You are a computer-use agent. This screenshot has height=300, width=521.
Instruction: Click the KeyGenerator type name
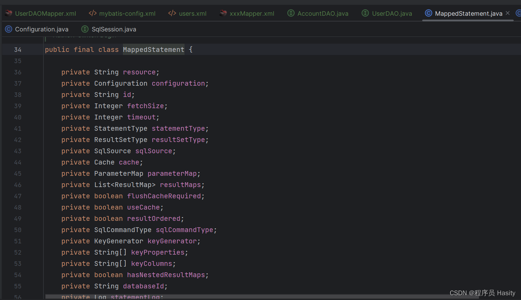click(x=119, y=241)
